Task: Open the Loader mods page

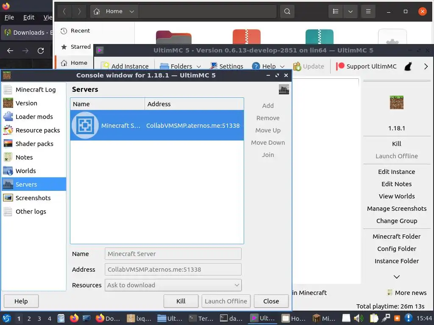Action: [x=34, y=117]
